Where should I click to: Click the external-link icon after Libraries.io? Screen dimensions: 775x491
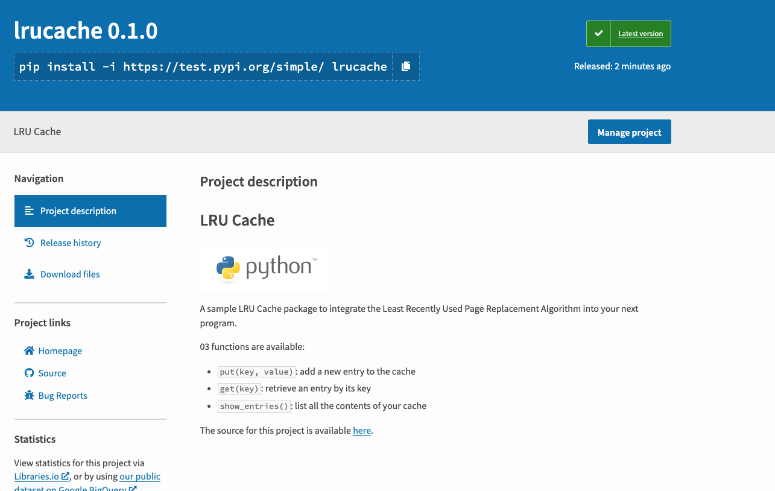click(x=66, y=476)
